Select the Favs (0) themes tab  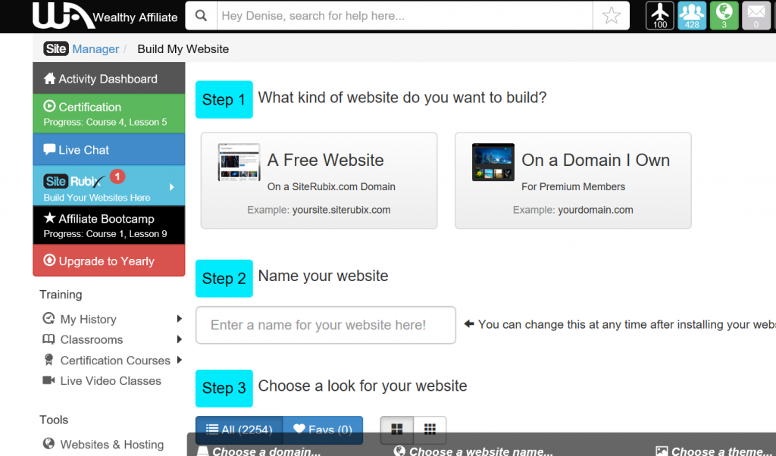(x=323, y=429)
